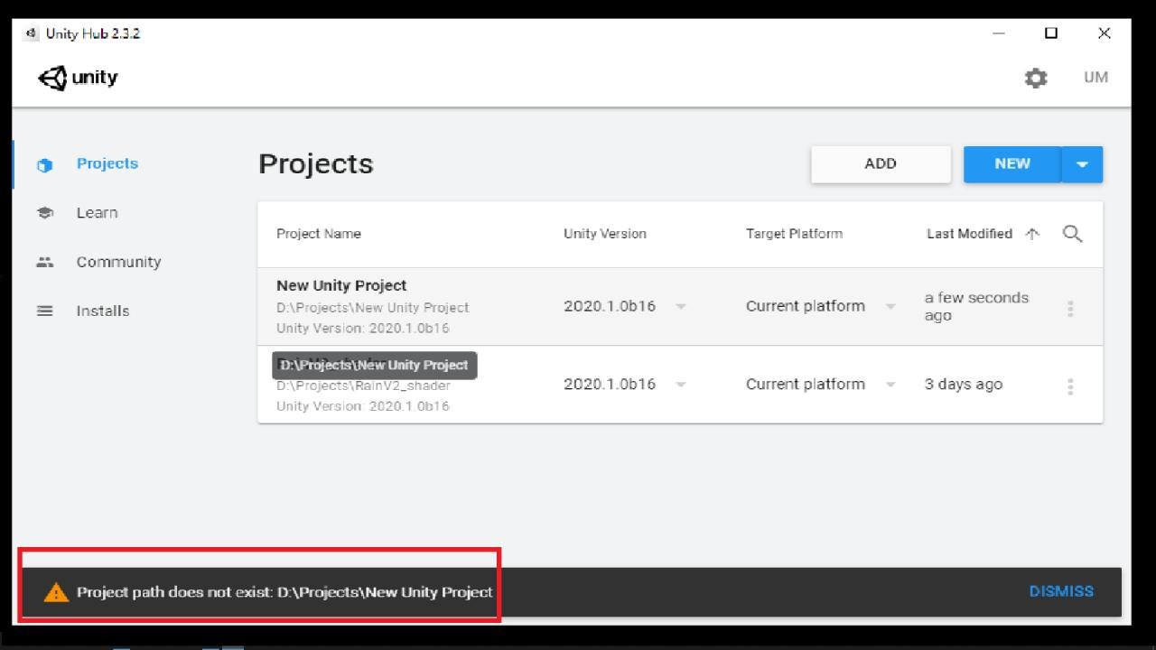The image size is (1156, 650).
Task: Open three-dot menu for New Unity Project
Action: coord(1070,309)
